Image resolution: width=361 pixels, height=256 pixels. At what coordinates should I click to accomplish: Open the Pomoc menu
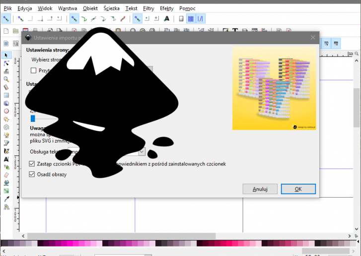(187, 8)
